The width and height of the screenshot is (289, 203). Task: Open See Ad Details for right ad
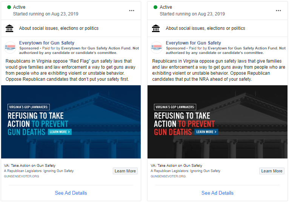pyautogui.click(x=217, y=193)
